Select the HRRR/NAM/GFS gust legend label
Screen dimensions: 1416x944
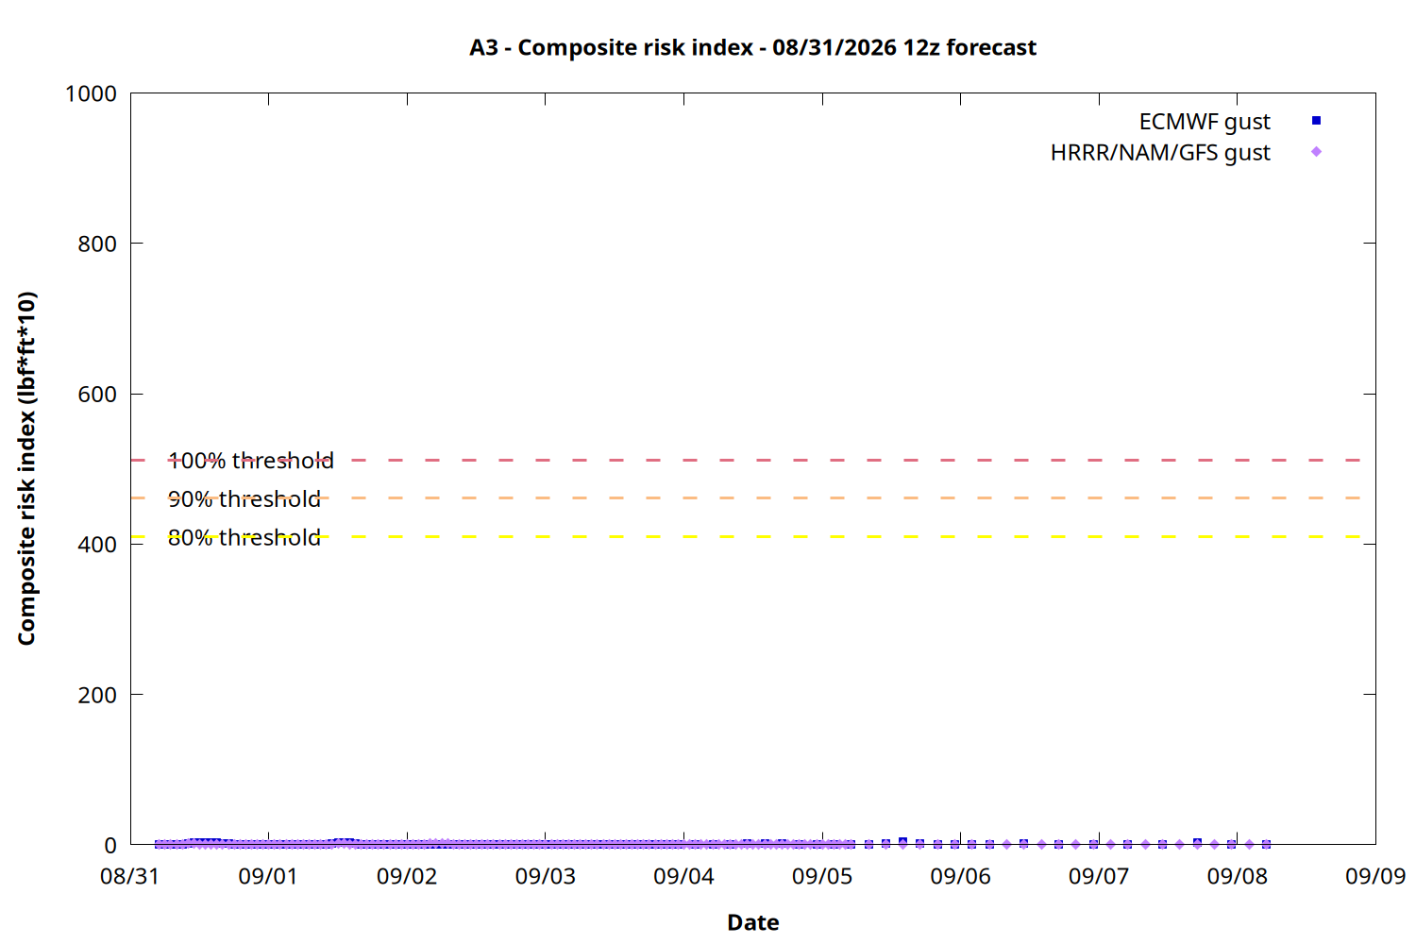(1160, 153)
